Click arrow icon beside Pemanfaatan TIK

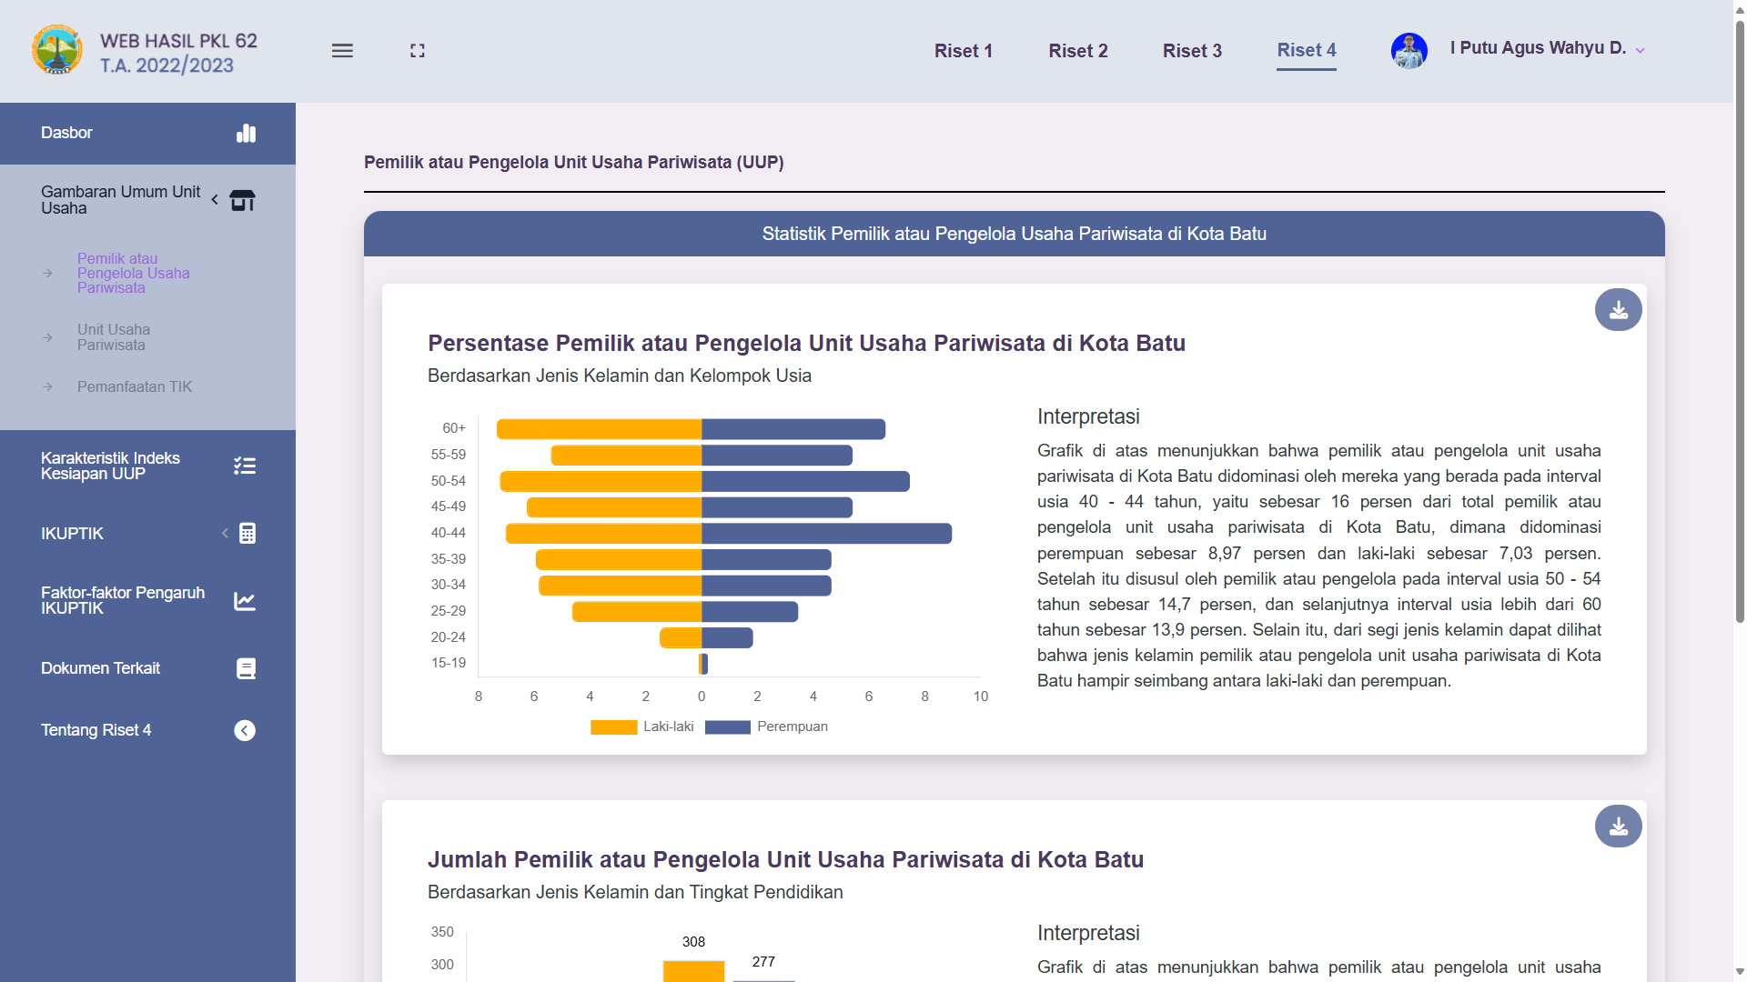coord(47,386)
